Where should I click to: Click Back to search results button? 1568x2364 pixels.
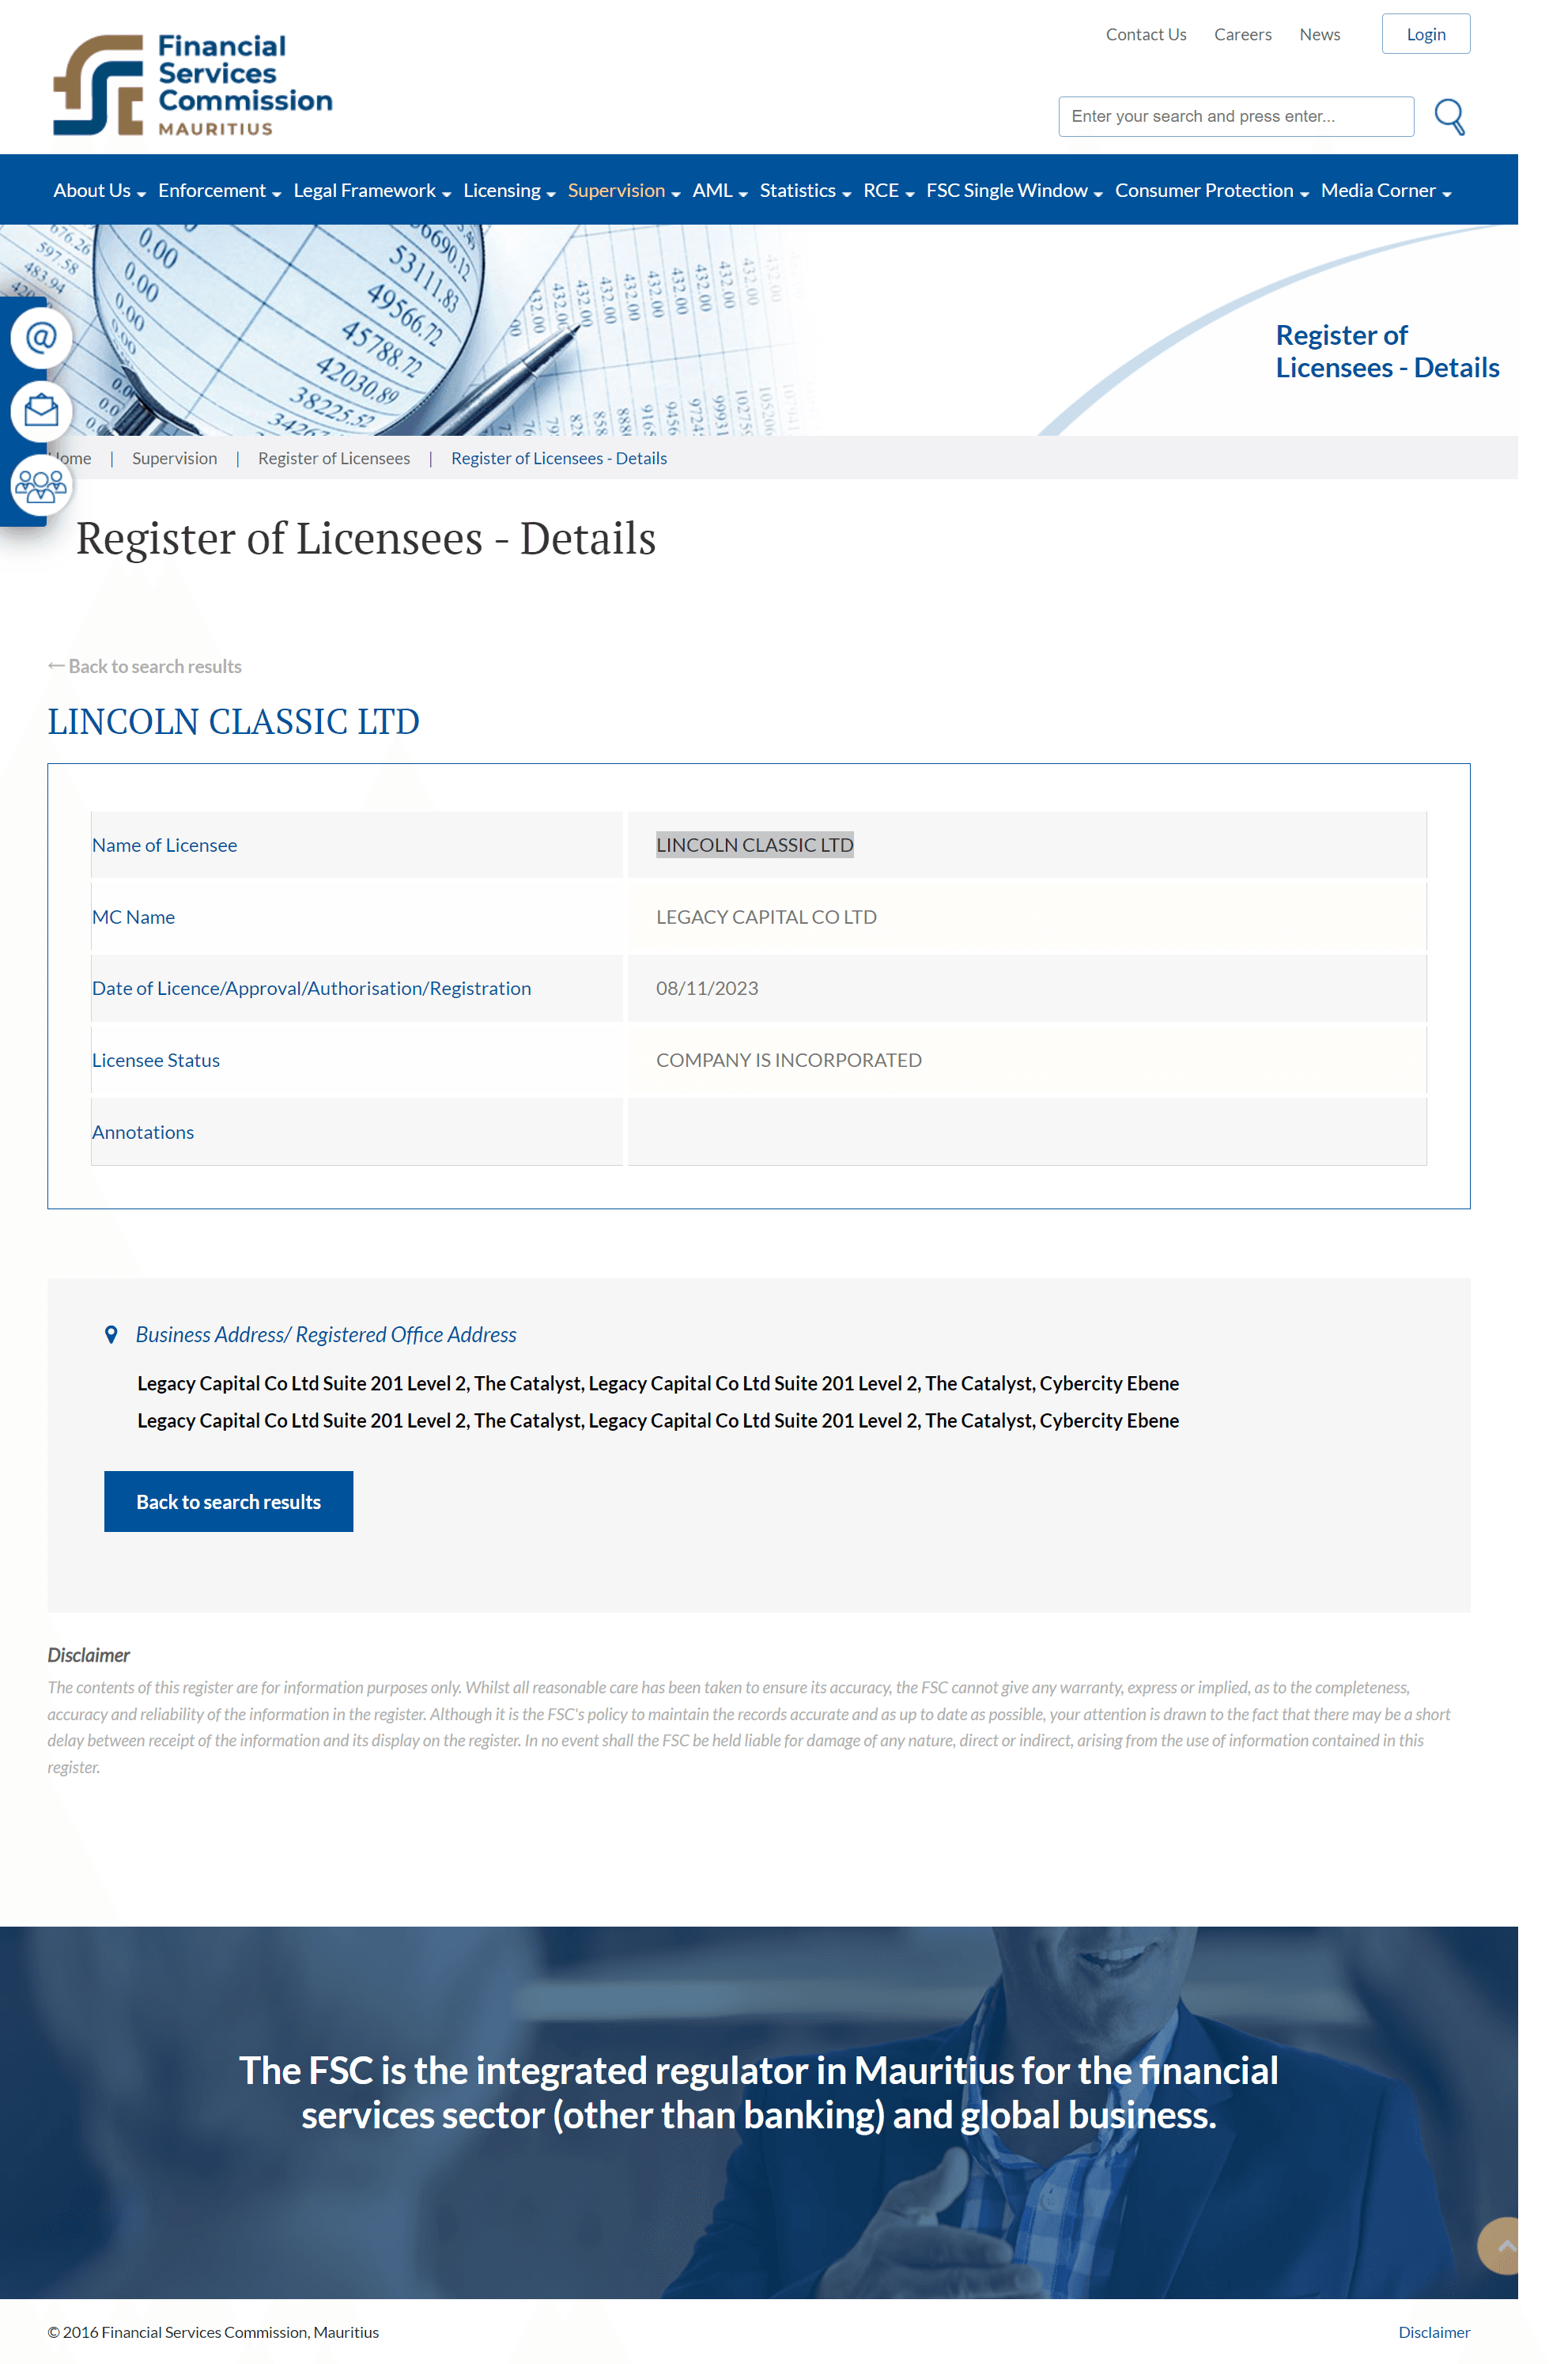pos(228,1500)
